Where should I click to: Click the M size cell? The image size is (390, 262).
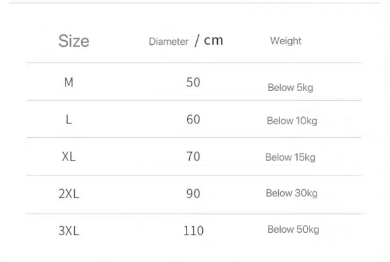click(x=69, y=83)
